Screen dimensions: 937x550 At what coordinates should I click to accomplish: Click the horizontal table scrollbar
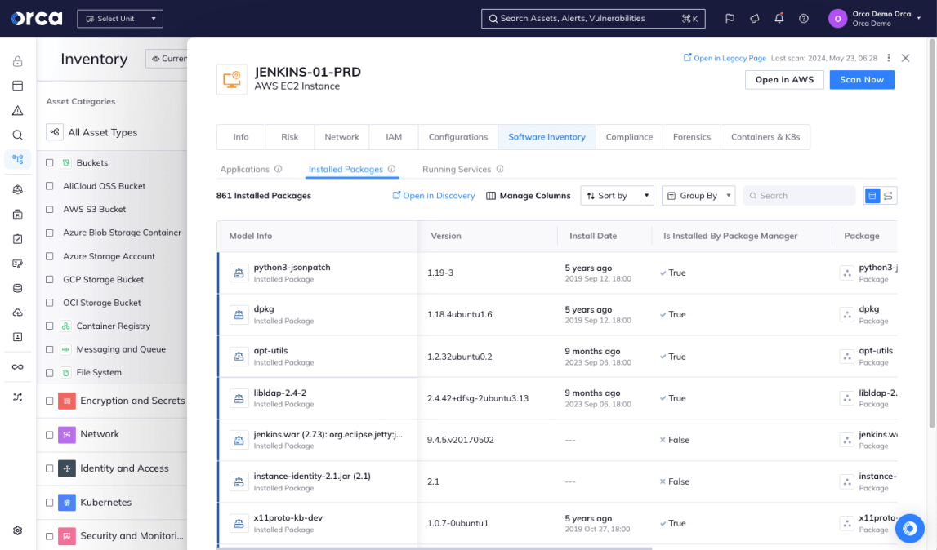(x=435, y=548)
